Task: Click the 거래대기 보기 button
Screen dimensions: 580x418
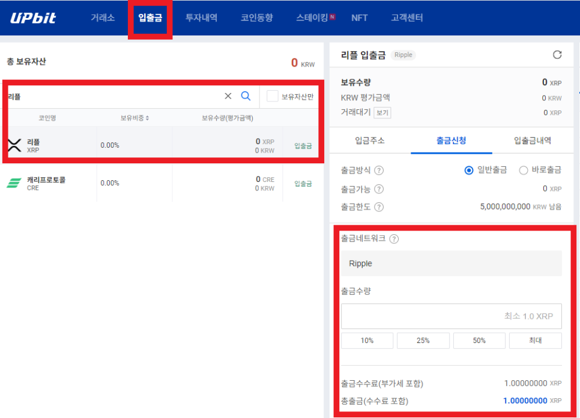Action: point(382,112)
